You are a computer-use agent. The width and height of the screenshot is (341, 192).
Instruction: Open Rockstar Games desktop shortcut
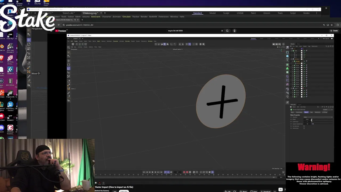click(x=46, y=3)
